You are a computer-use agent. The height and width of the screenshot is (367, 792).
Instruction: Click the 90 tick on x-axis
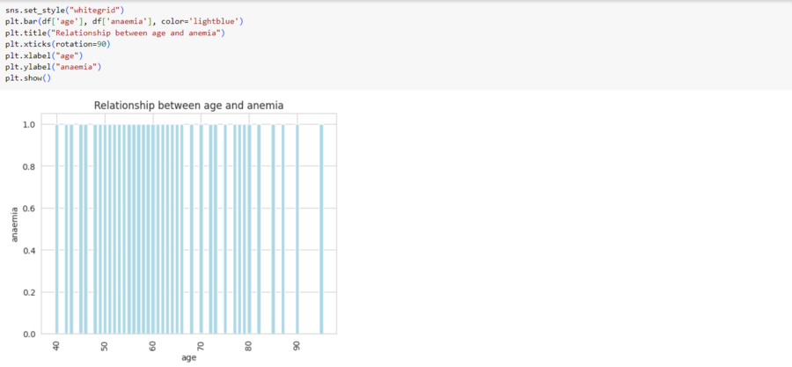(297, 345)
